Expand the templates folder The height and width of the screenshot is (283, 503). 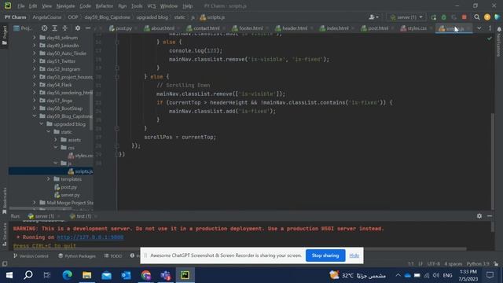coord(49,179)
